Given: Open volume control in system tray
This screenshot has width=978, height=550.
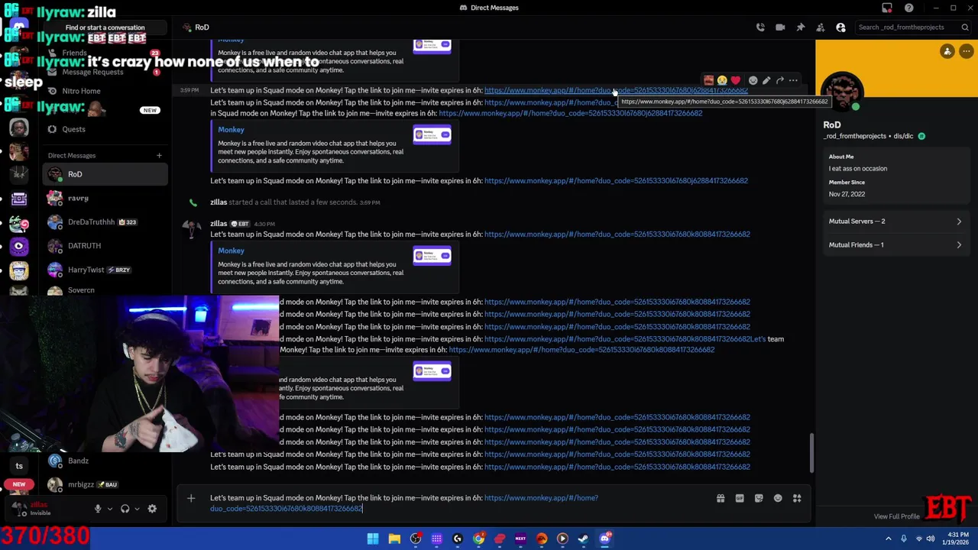Looking at the screenshot, I should [x=931, y=539].
